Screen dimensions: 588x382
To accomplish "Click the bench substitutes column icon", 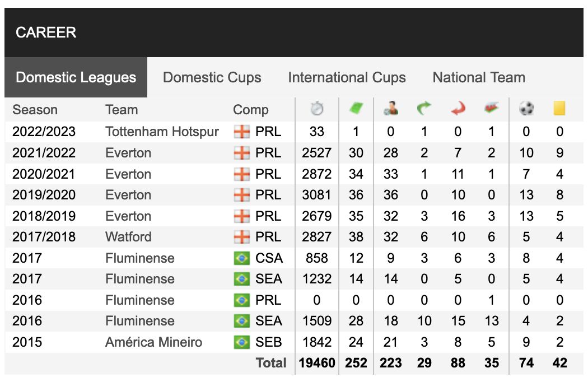I will pos(491,109).
